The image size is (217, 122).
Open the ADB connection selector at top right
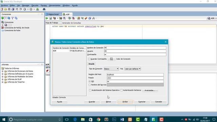(x=212, y=18)
